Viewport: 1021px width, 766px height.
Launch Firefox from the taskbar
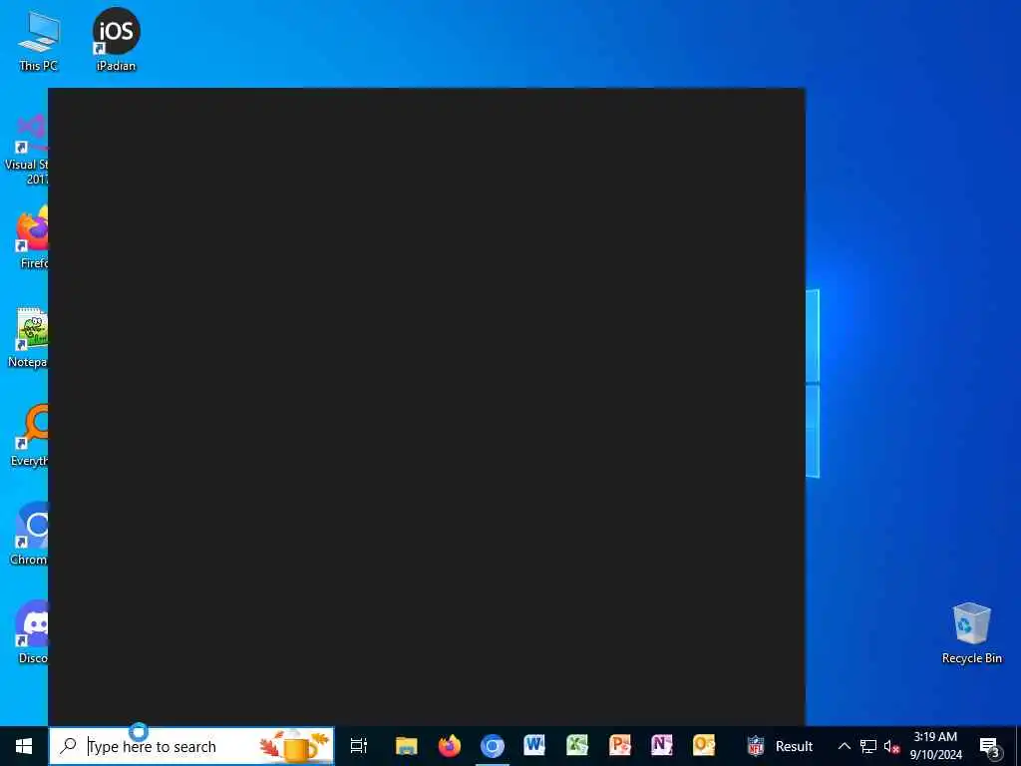pyautogui.click(x=450, y=746)
